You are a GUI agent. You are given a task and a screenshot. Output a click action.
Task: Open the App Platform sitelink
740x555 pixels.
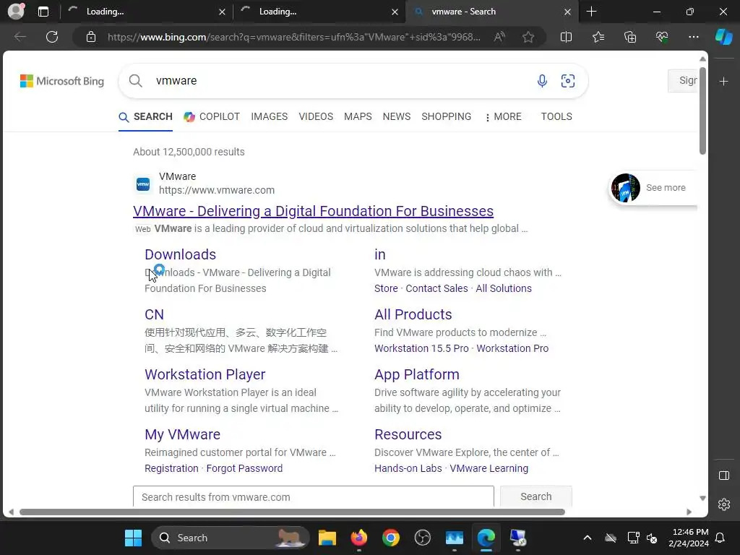point(417,374)
